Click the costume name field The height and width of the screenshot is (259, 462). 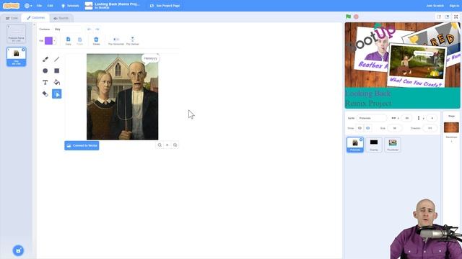pyautogui.click(x=67, y=29)
